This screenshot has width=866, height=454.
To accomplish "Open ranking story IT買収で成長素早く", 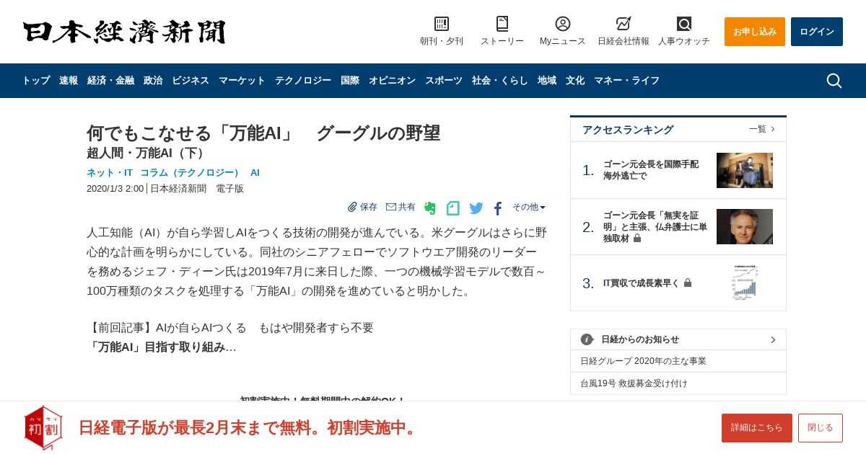I will click(x=642, y=283).
